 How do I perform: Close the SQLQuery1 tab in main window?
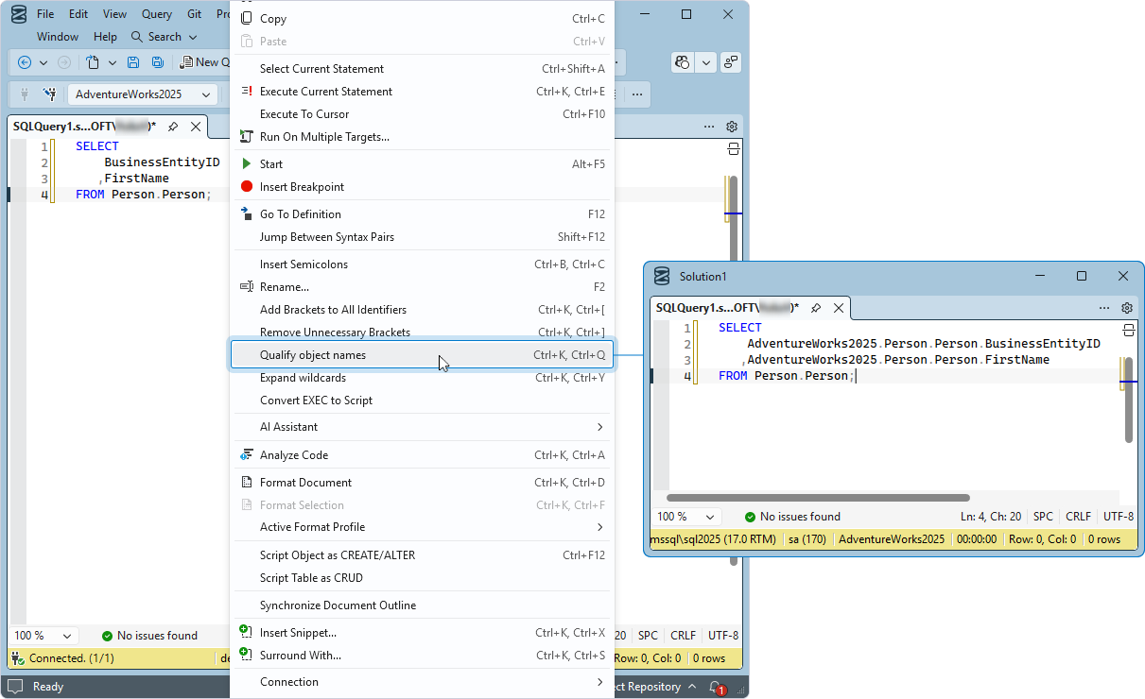[x=196, y=127]
